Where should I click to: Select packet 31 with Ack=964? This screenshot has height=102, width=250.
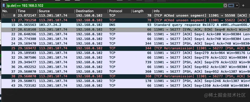(x=126, y=53)
